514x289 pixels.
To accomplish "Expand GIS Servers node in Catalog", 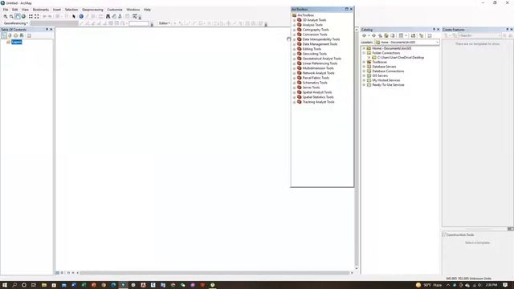I will 364,75.
